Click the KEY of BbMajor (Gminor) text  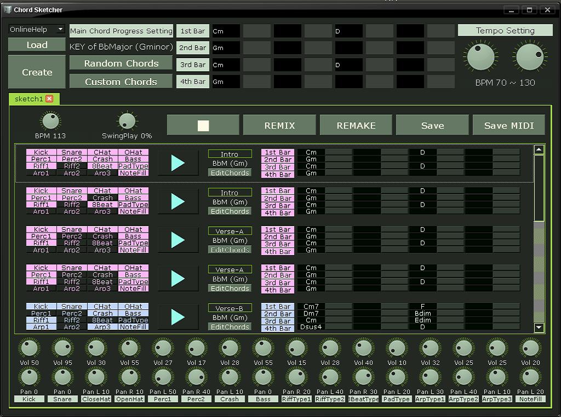(121, 47)
